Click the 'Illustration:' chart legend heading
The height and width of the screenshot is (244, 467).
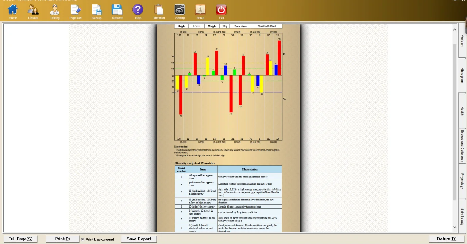point(181,147)
